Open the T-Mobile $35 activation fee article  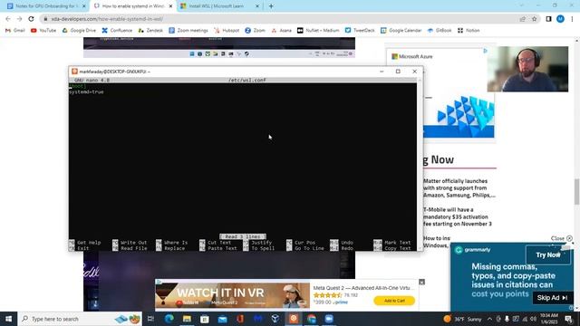(458, 216)
